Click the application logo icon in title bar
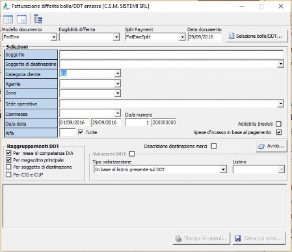Screen dimensions: 292x252 point(6,6)
